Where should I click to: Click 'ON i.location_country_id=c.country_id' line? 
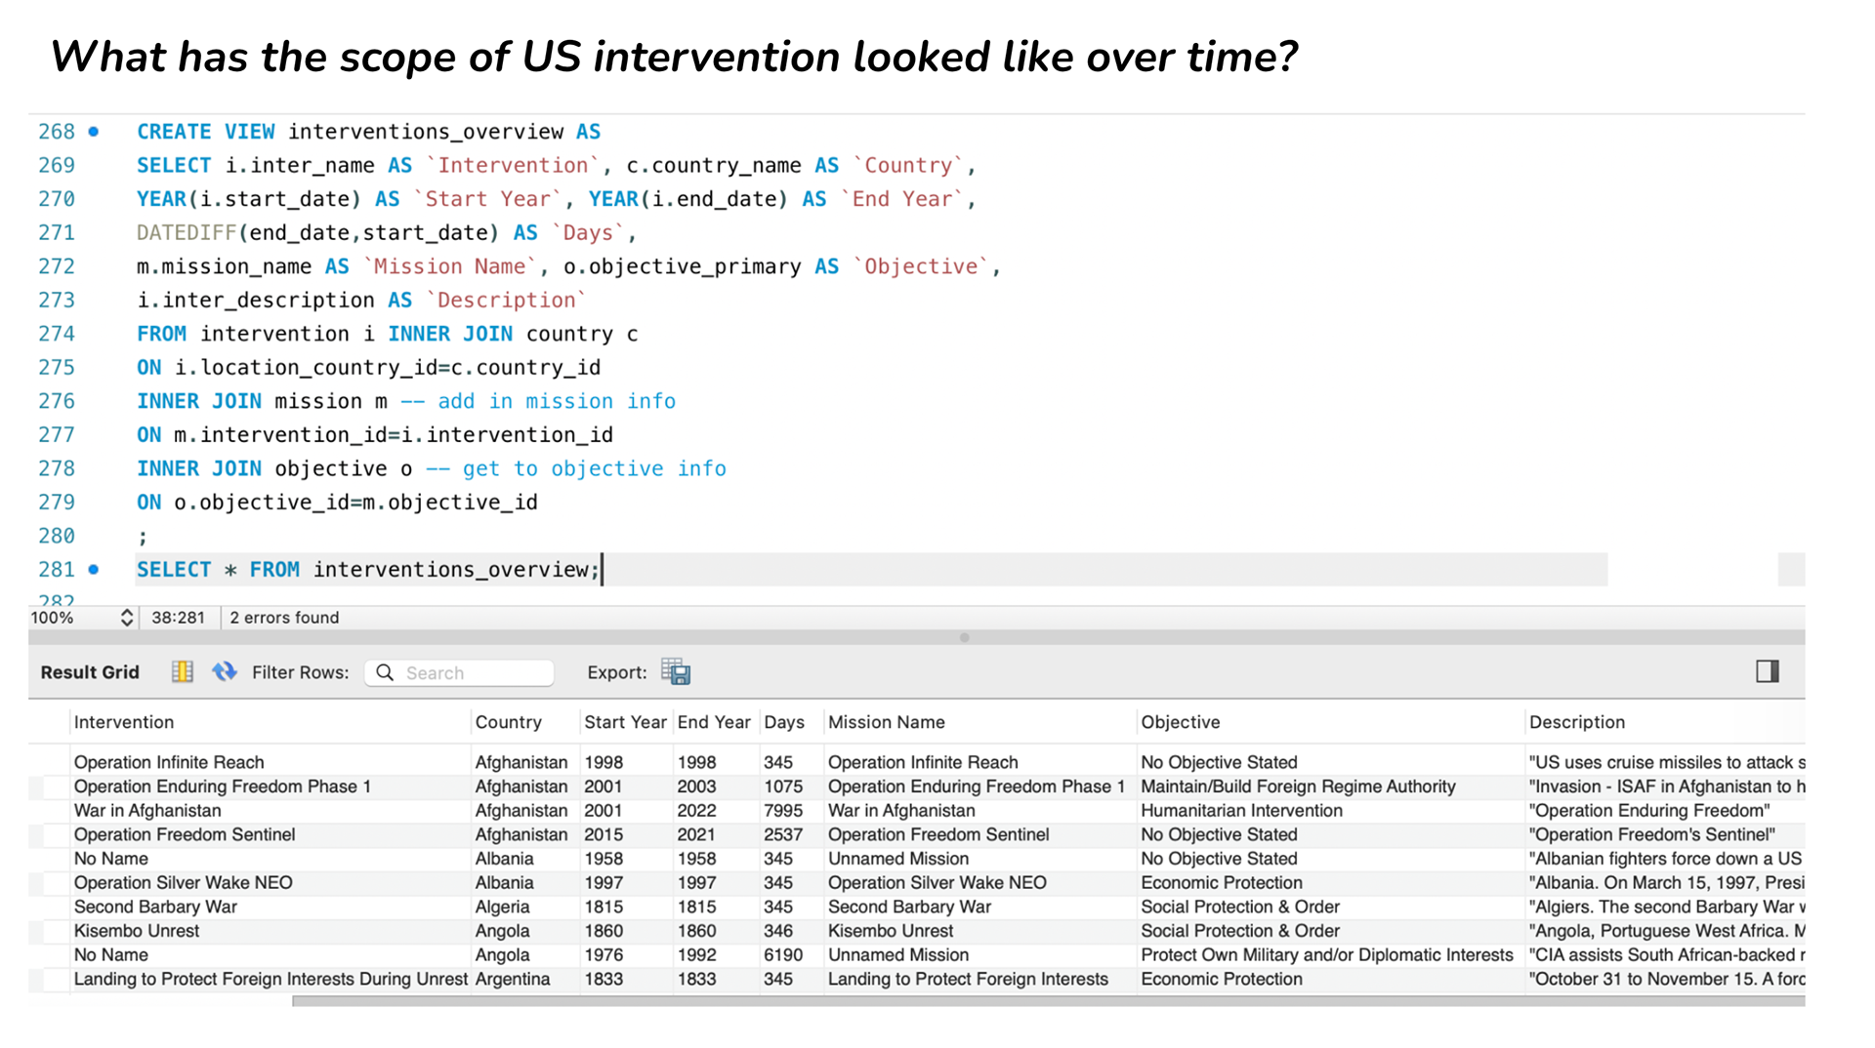tap(368, 367)
